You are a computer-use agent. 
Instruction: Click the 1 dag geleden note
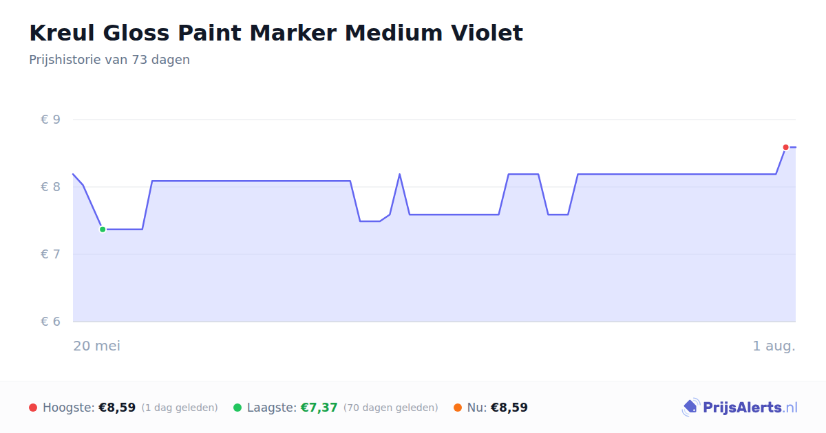(180, 408)
